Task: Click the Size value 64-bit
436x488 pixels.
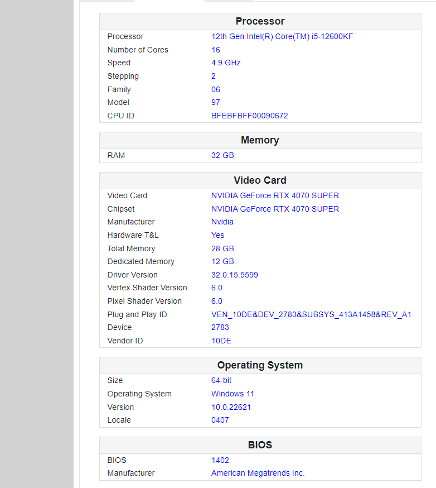Action: [x=221, y=380]
